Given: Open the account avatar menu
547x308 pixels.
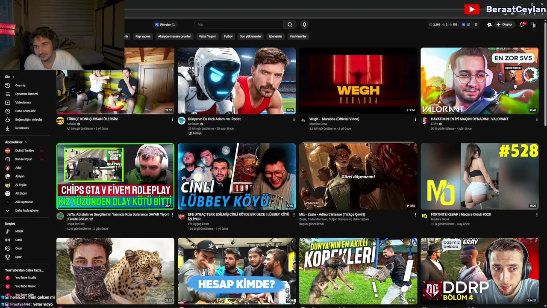Looking at the screenshot, I should coord(533,25).
